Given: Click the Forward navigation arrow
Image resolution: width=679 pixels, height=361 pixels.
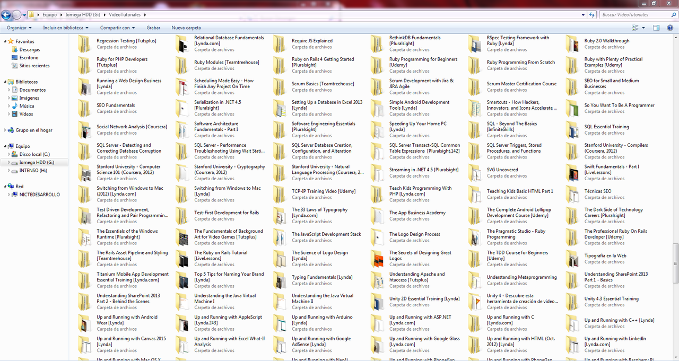Looking at the screenshot, I should coord(16,15).
